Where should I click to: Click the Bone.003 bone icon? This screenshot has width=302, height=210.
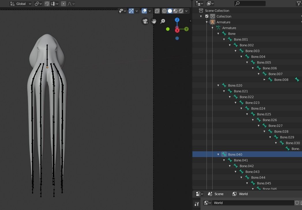(241, 51)
